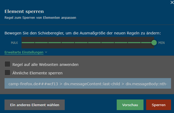Click the green Vorschau button
Image resolution: width=174 pixels, height=113 pixels.
pyautogui.click(x=130, y=105)
